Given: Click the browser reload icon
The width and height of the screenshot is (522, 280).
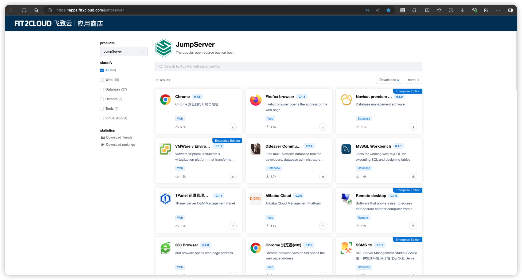Looking at the screenshot, I should (24, 10).
